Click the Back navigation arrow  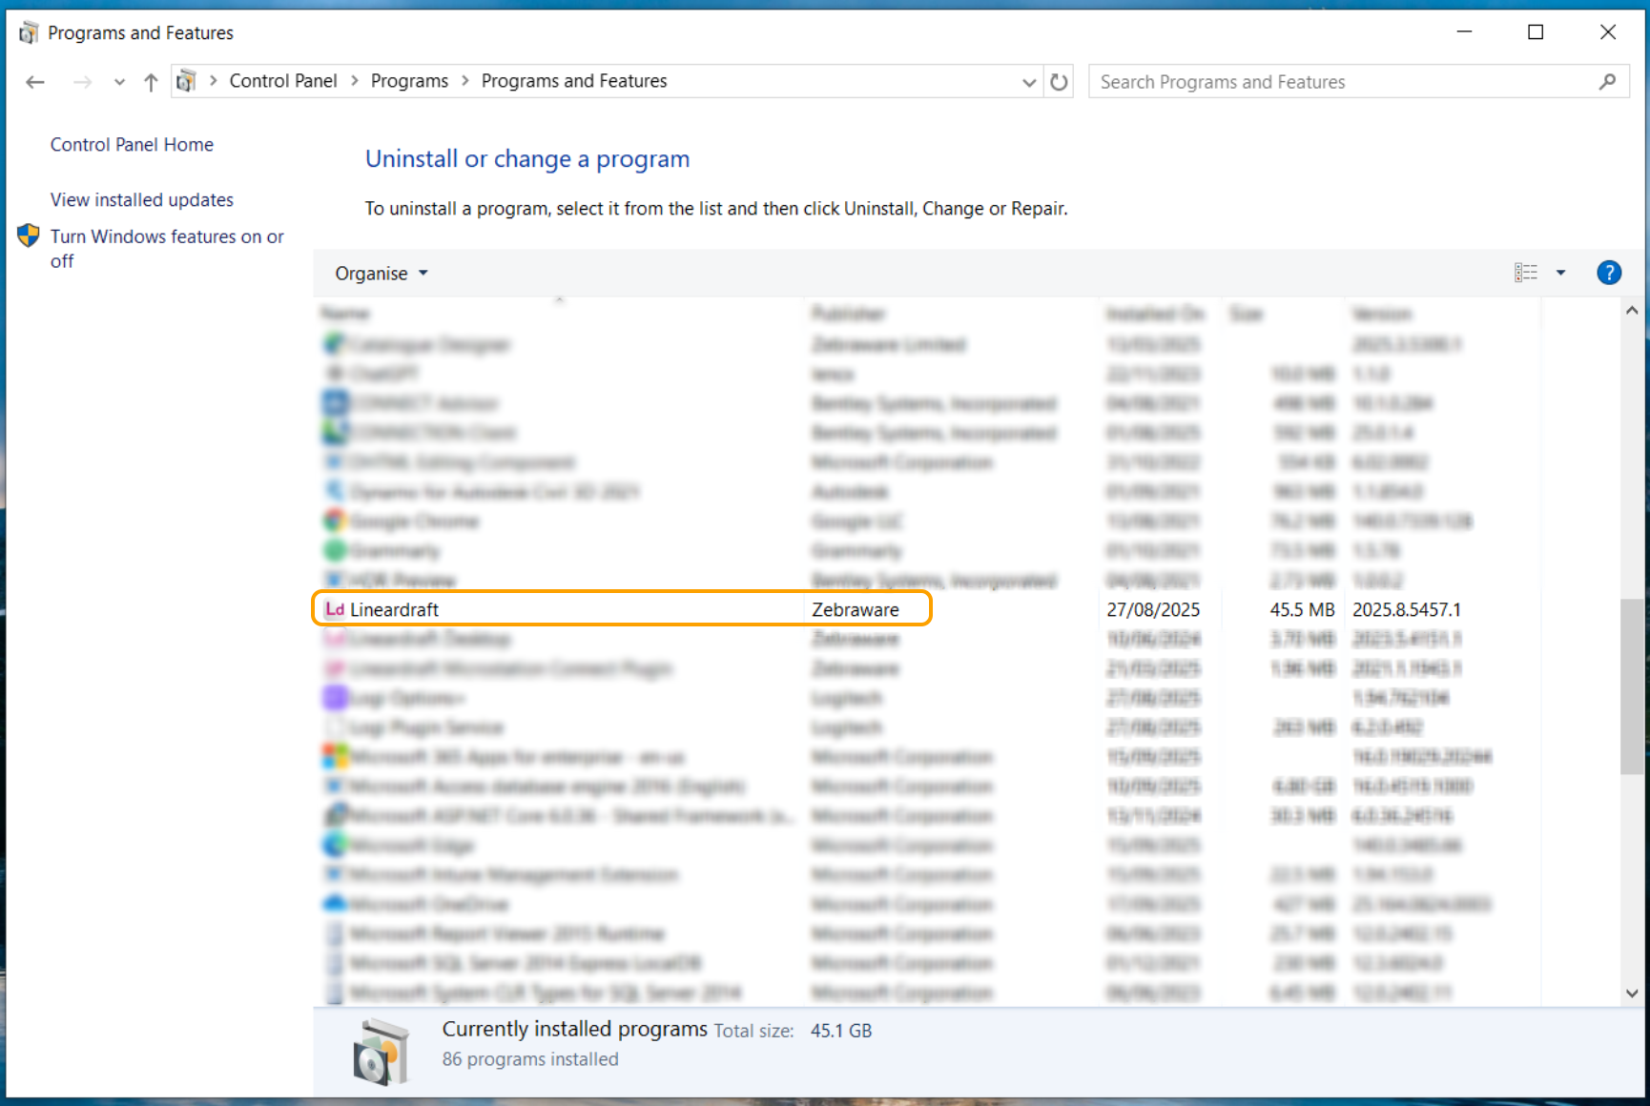(x=35, y=82)
